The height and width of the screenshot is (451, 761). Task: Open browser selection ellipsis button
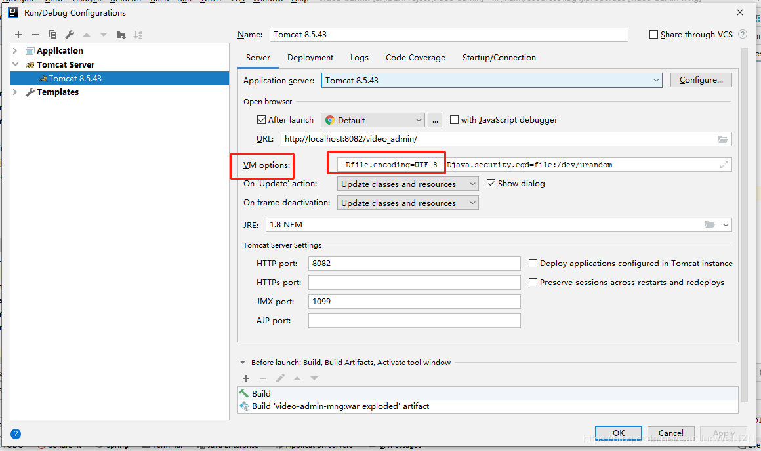pyautogui.click(x=435, y=120)
